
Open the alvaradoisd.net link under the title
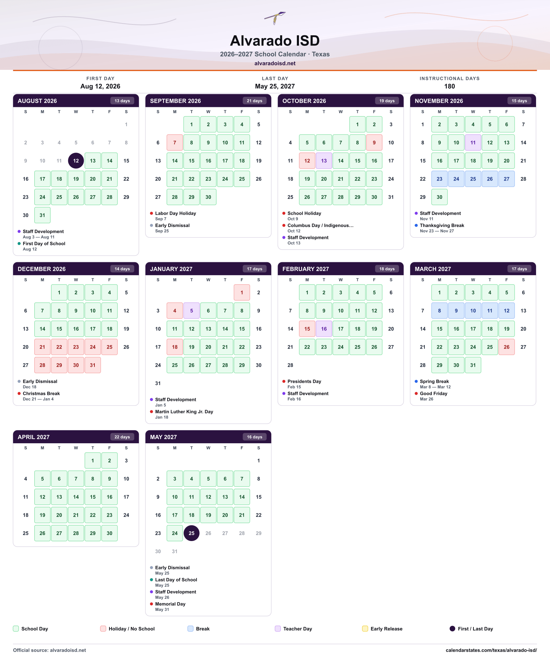tap(275, 64)
